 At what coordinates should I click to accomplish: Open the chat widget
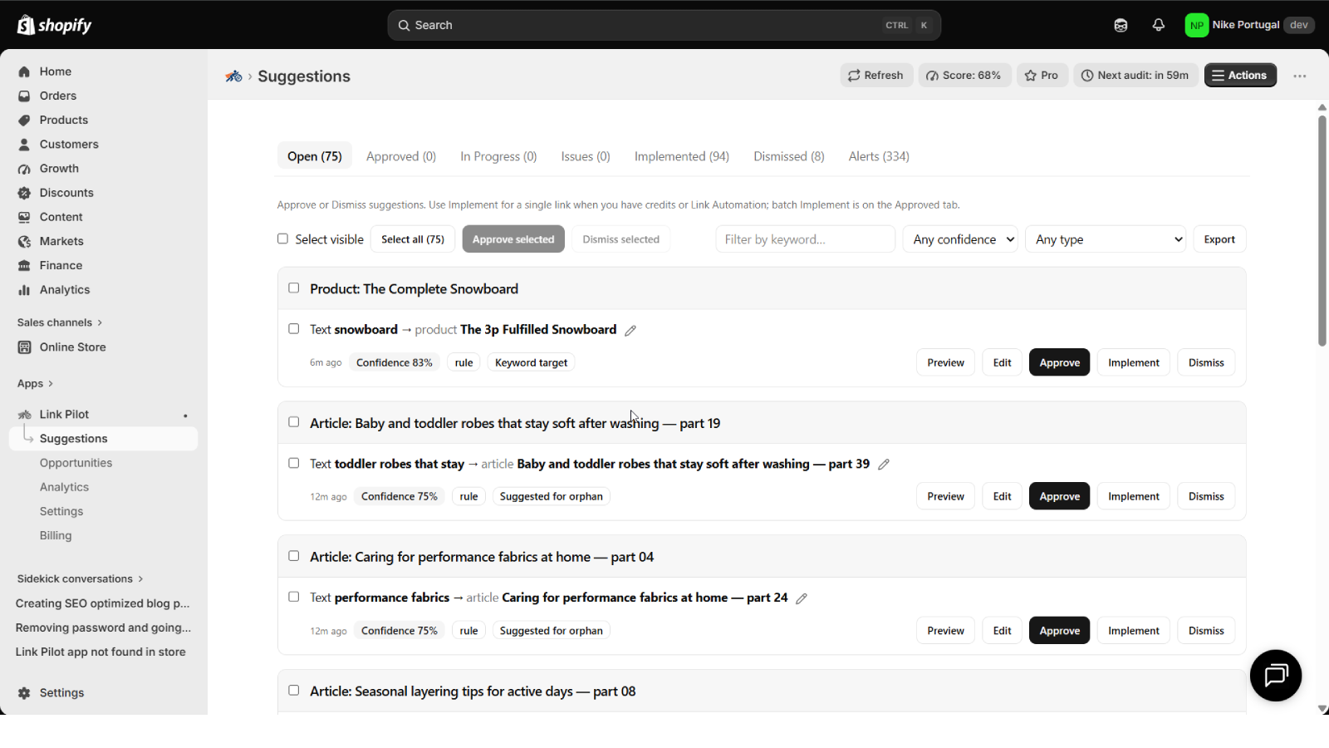(1276, 675)
